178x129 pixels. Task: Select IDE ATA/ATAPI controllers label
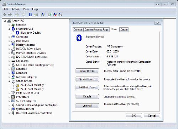click(32, 57)
